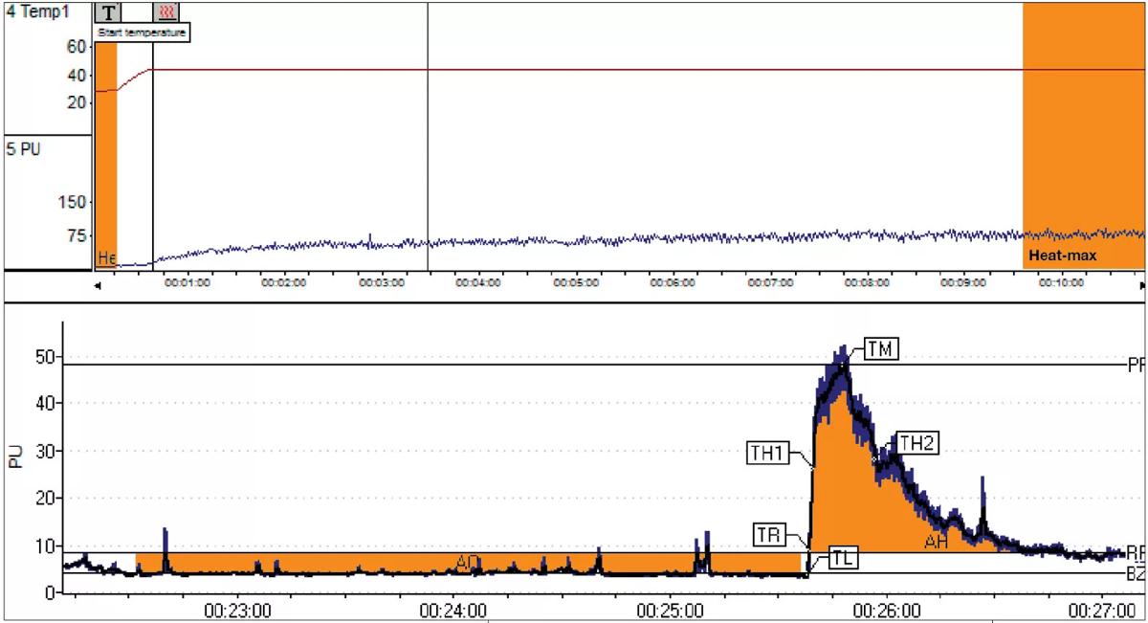Click the 00:27:00 time label on the lower axis
The height and width of the screenshot is (623, 1148).
1102,610
